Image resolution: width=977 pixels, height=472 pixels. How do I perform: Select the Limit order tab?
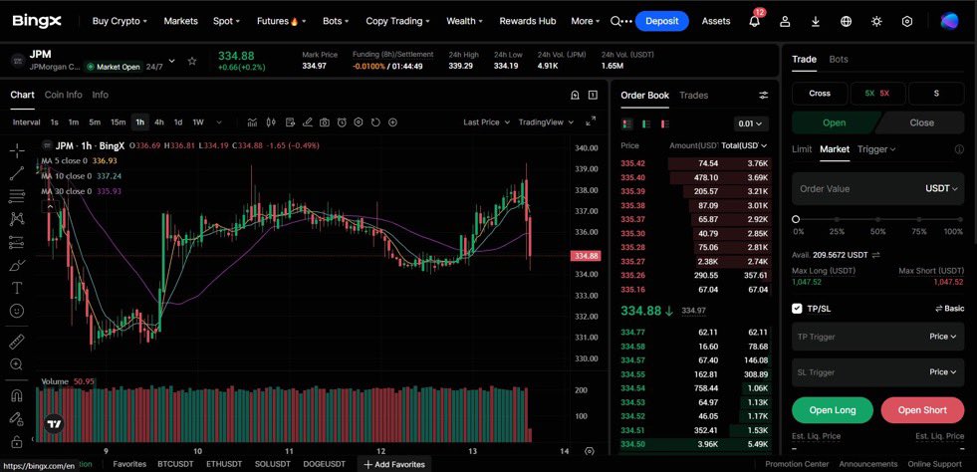pos(802,149)
